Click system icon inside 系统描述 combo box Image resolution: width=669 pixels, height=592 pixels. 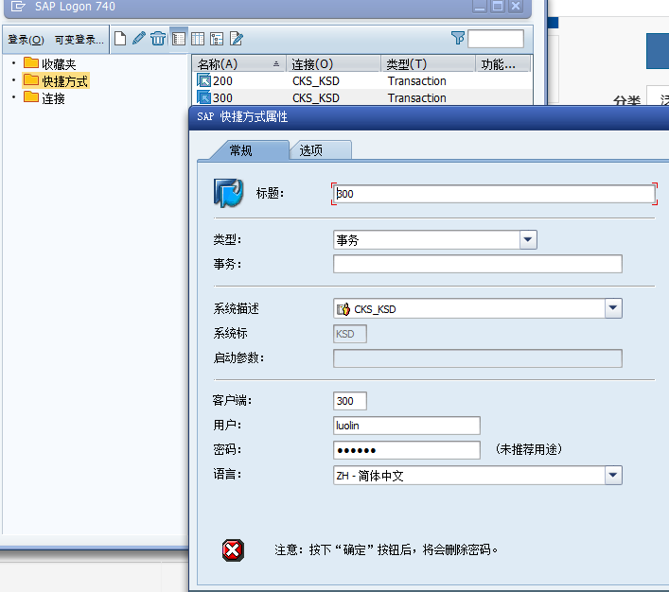click(343, 309)
